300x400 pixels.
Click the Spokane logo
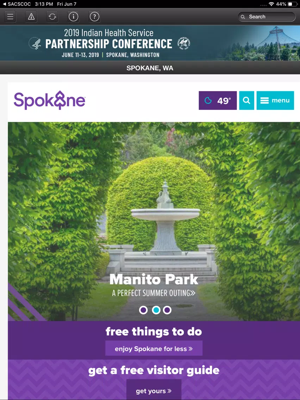pyautogui.click(x=50, y=100)
